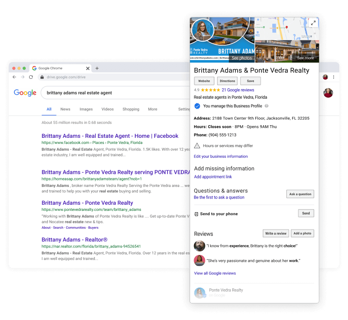348x320 pixels.
Task: Click Edit your business information
Action: click(x=221, y=157)
